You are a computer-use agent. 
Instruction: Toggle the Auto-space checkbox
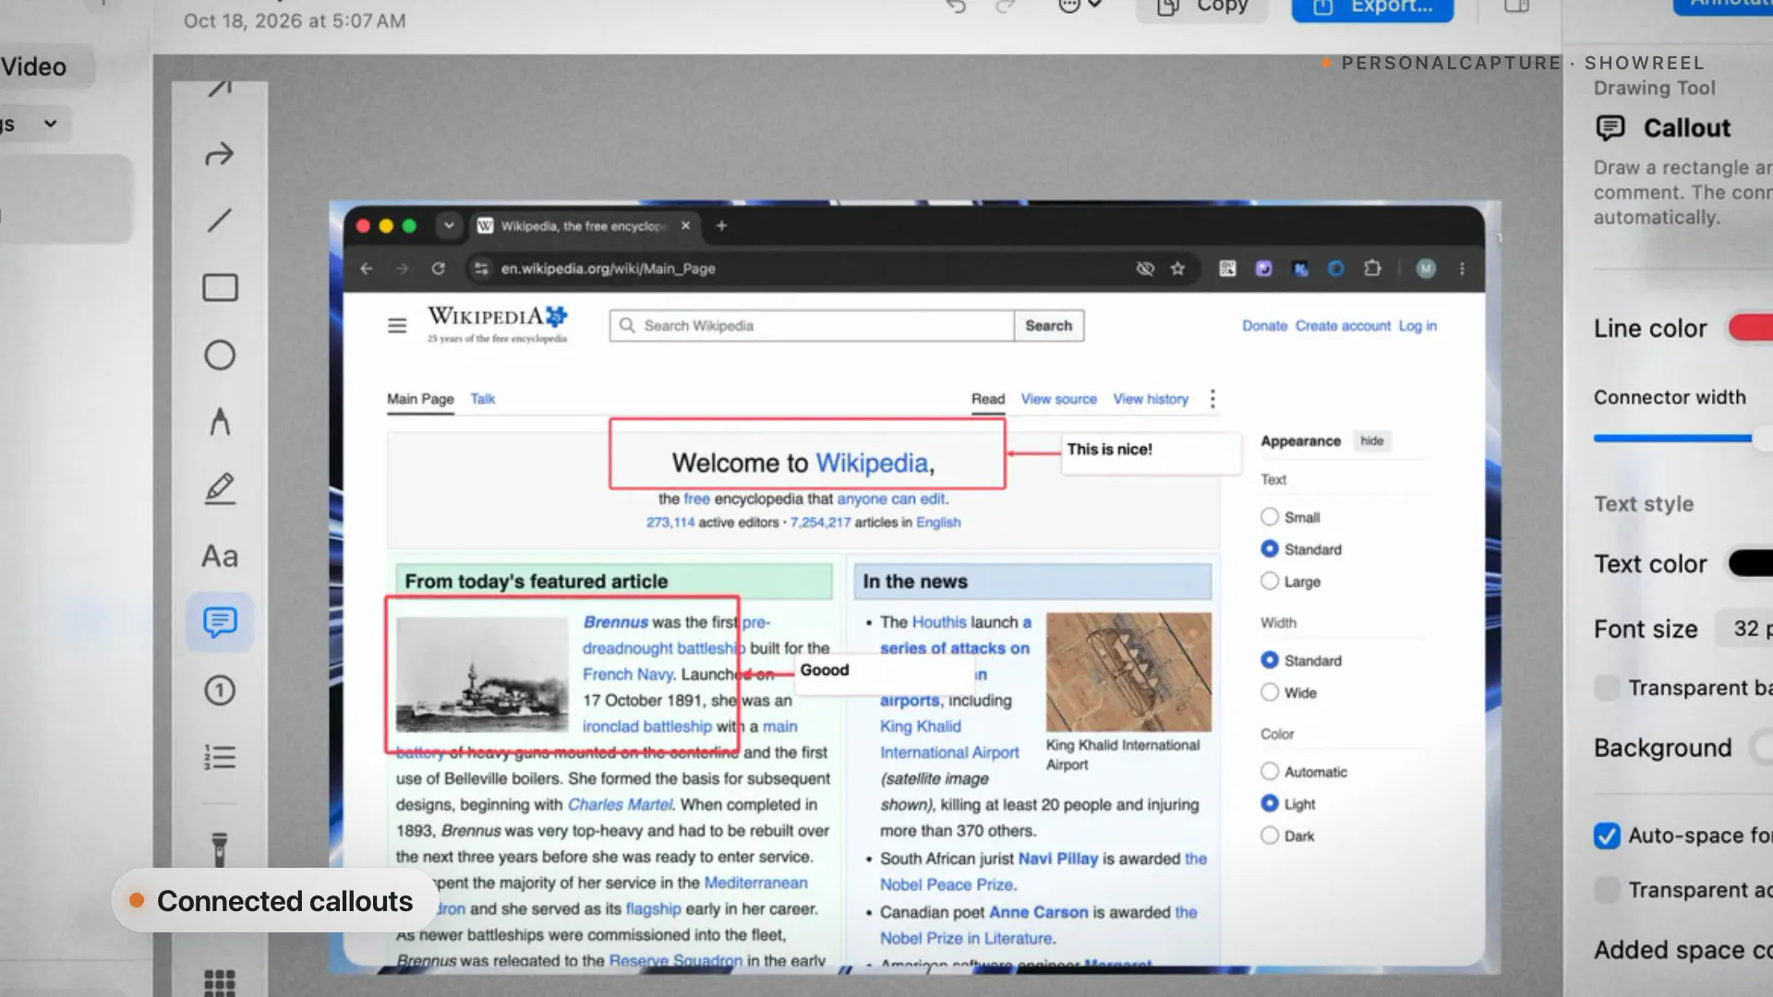(x=1607, y=835)
